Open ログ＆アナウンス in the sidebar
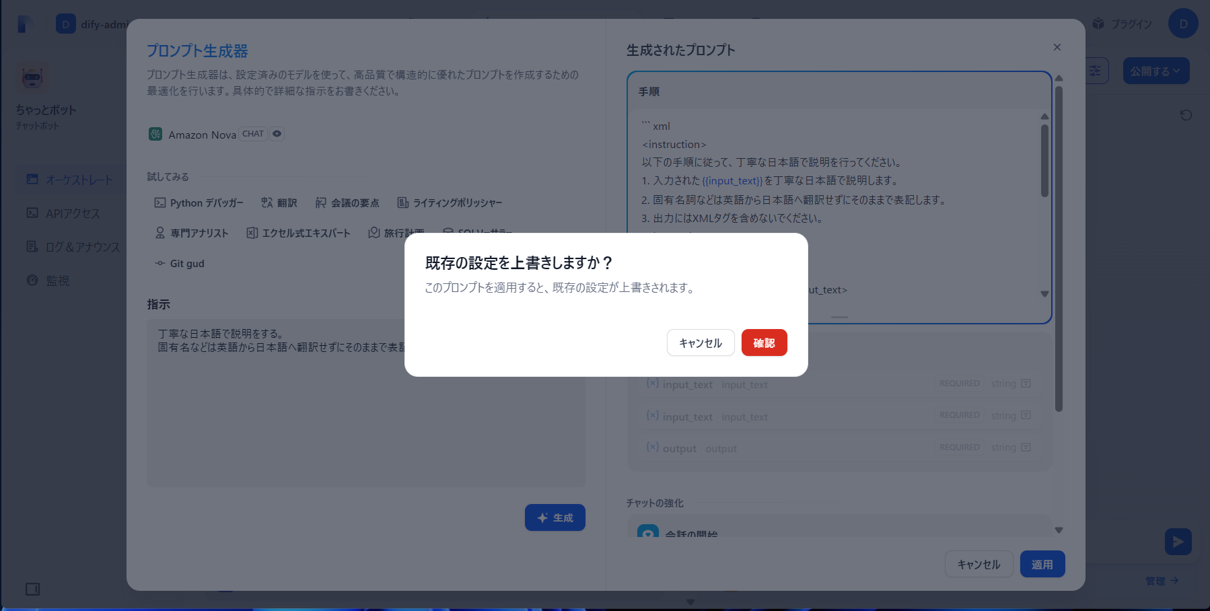 [x=73, y=247]
